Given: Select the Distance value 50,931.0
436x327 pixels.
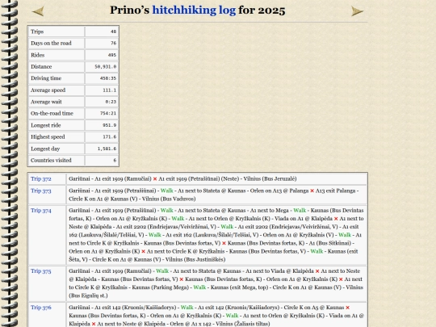Looking at the screenshot, I should [106, 67].
